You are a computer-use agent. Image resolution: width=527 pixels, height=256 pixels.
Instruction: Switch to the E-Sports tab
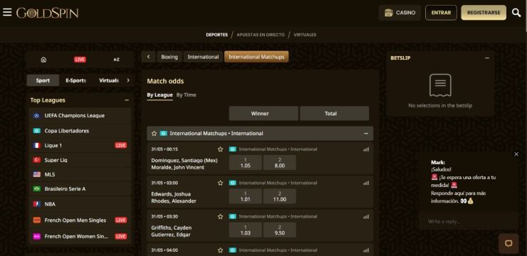tap(76, 80)
